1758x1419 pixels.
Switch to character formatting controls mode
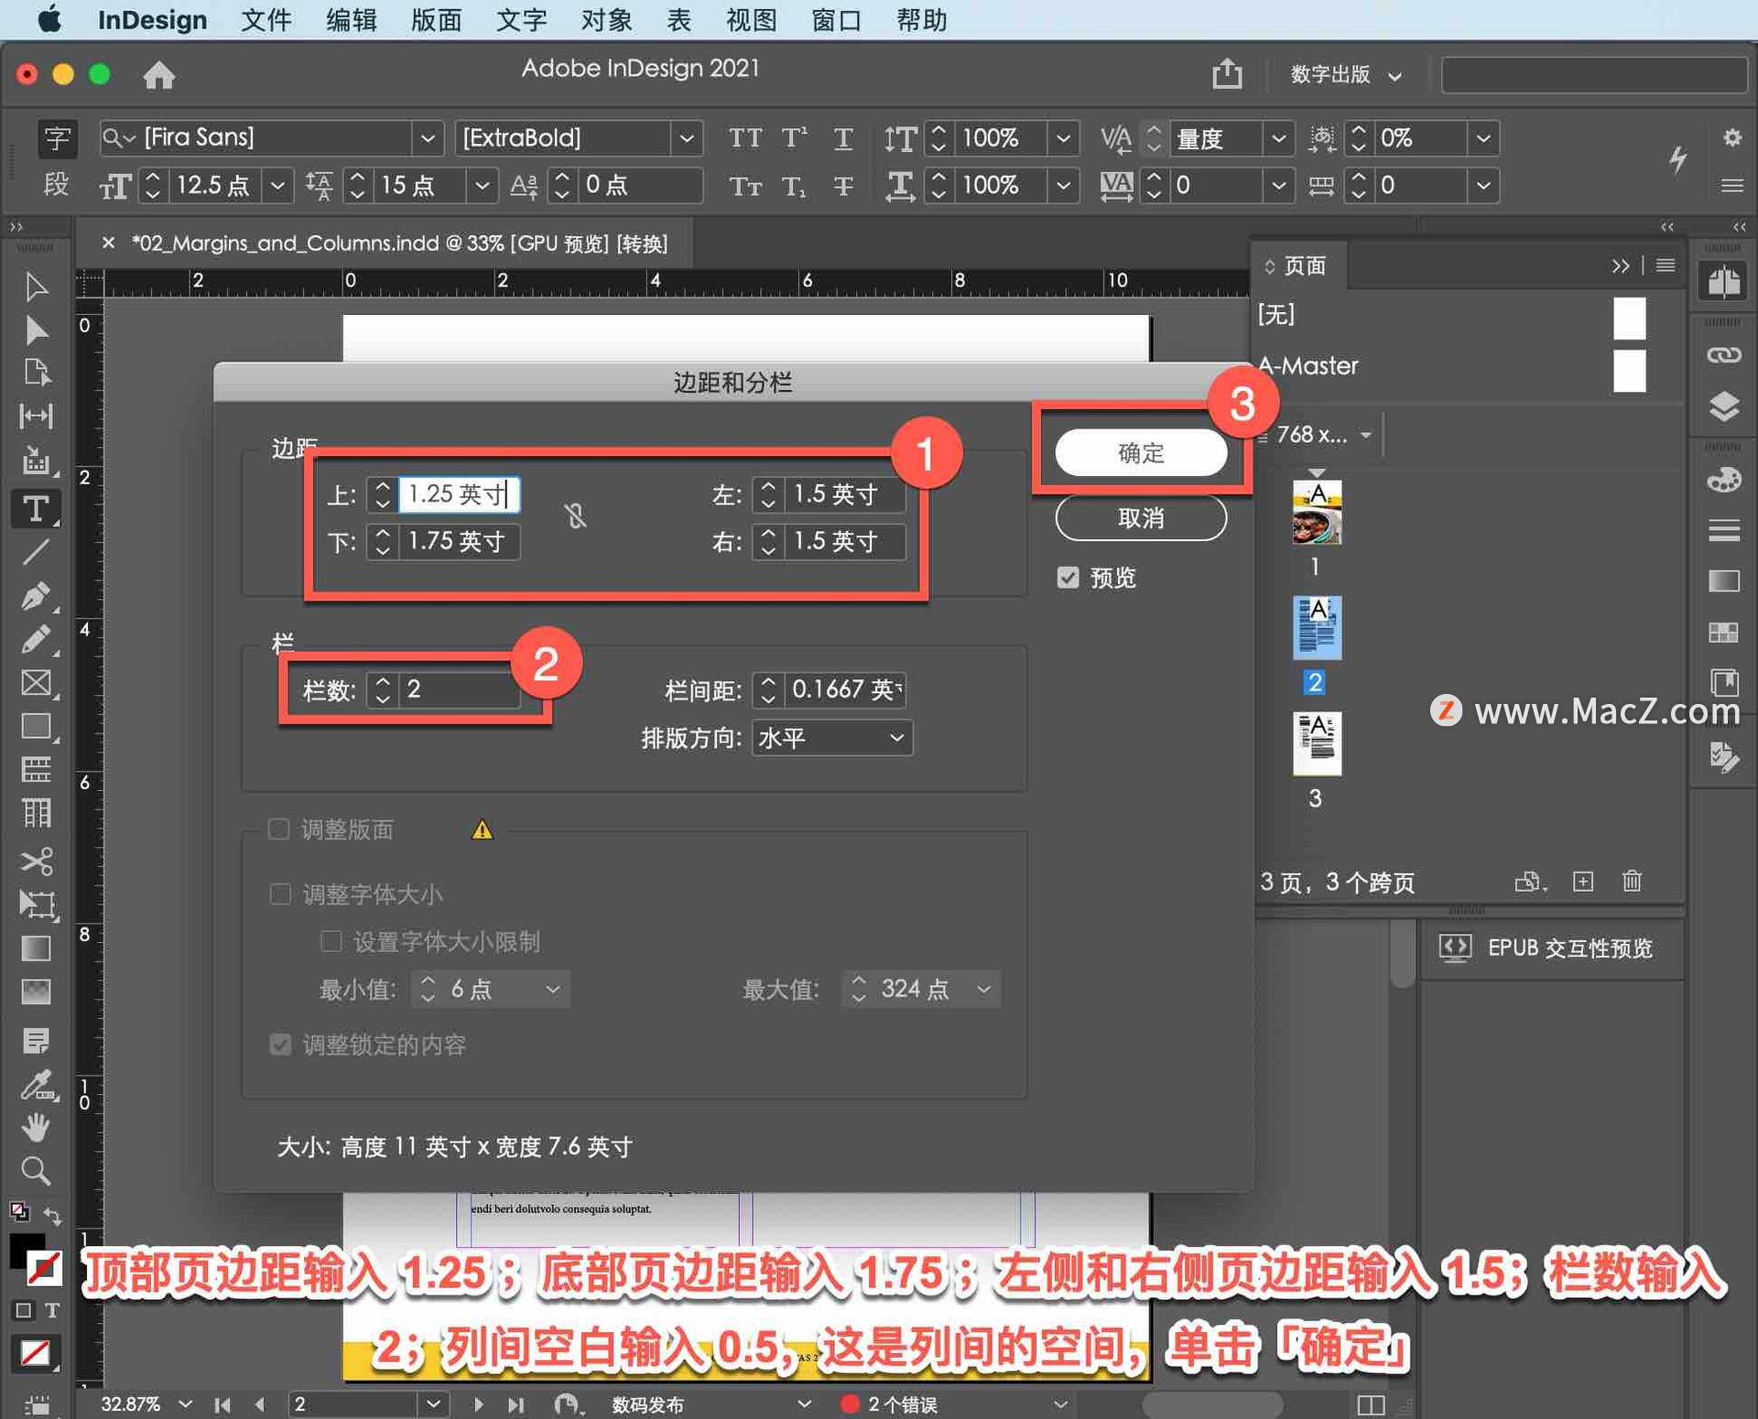[x=57, y=139]
